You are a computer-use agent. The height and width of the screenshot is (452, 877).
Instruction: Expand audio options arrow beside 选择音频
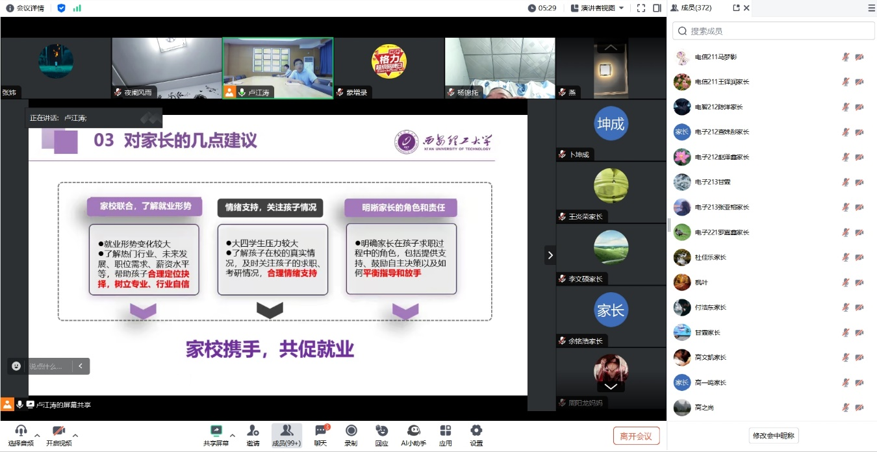(37, 435)
